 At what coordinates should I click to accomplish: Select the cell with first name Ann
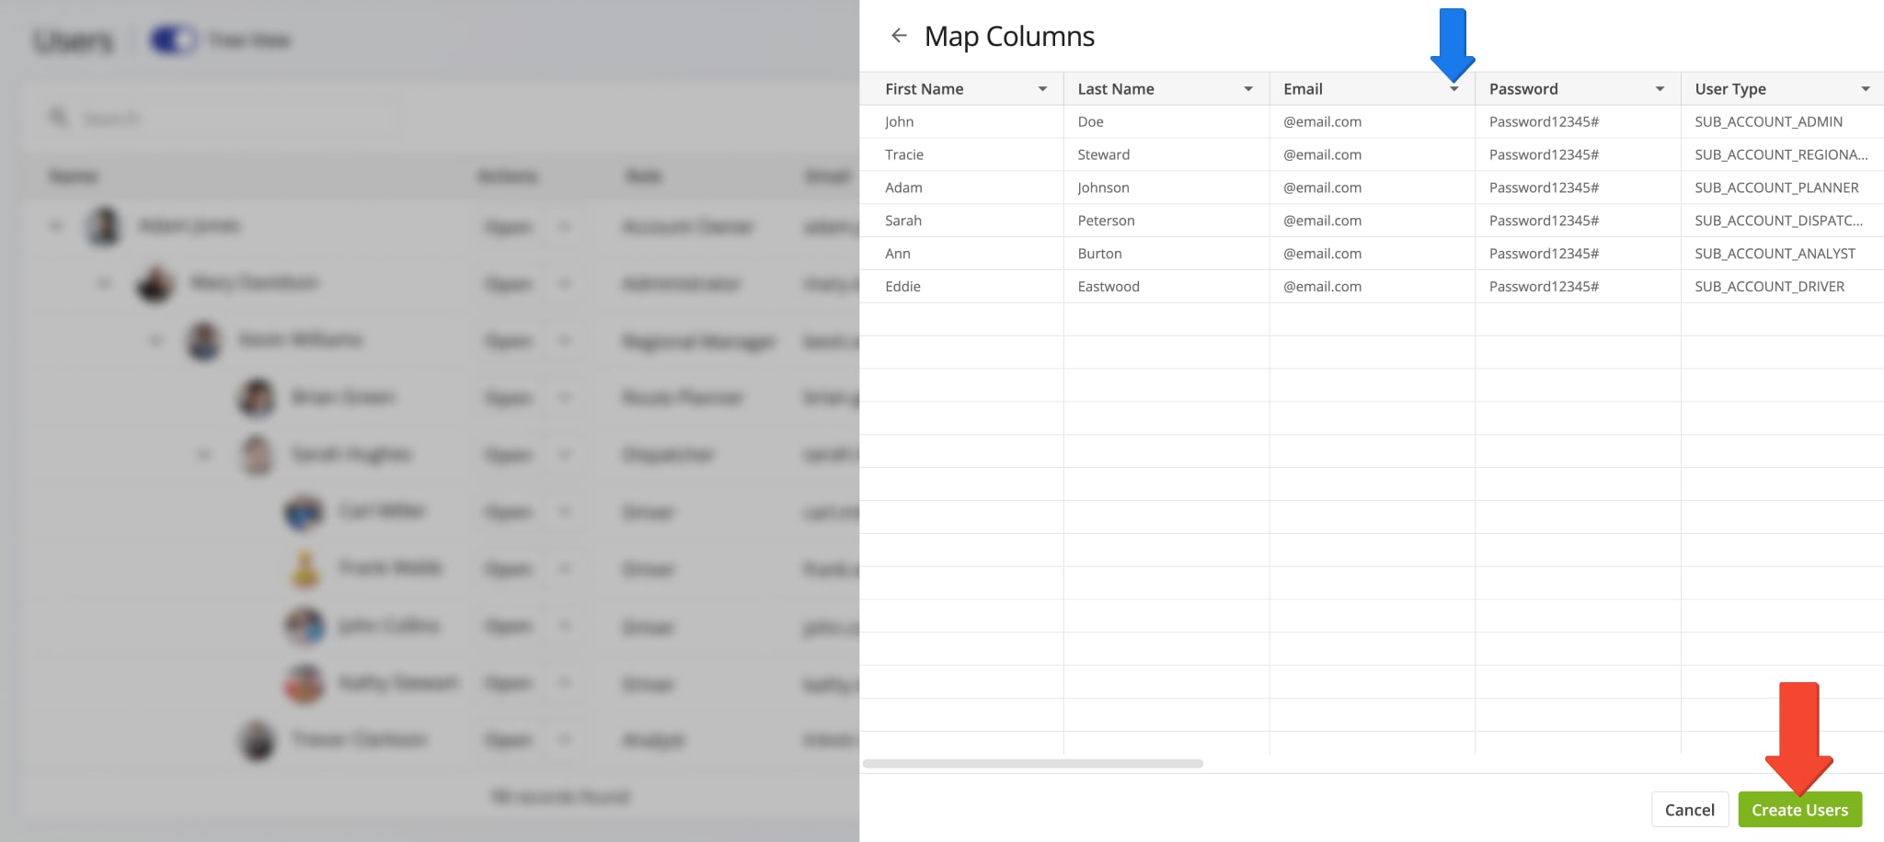tap(961, 254)
